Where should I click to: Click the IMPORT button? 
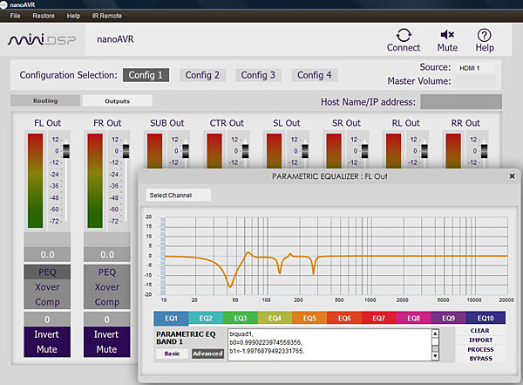tap(480, 340)
